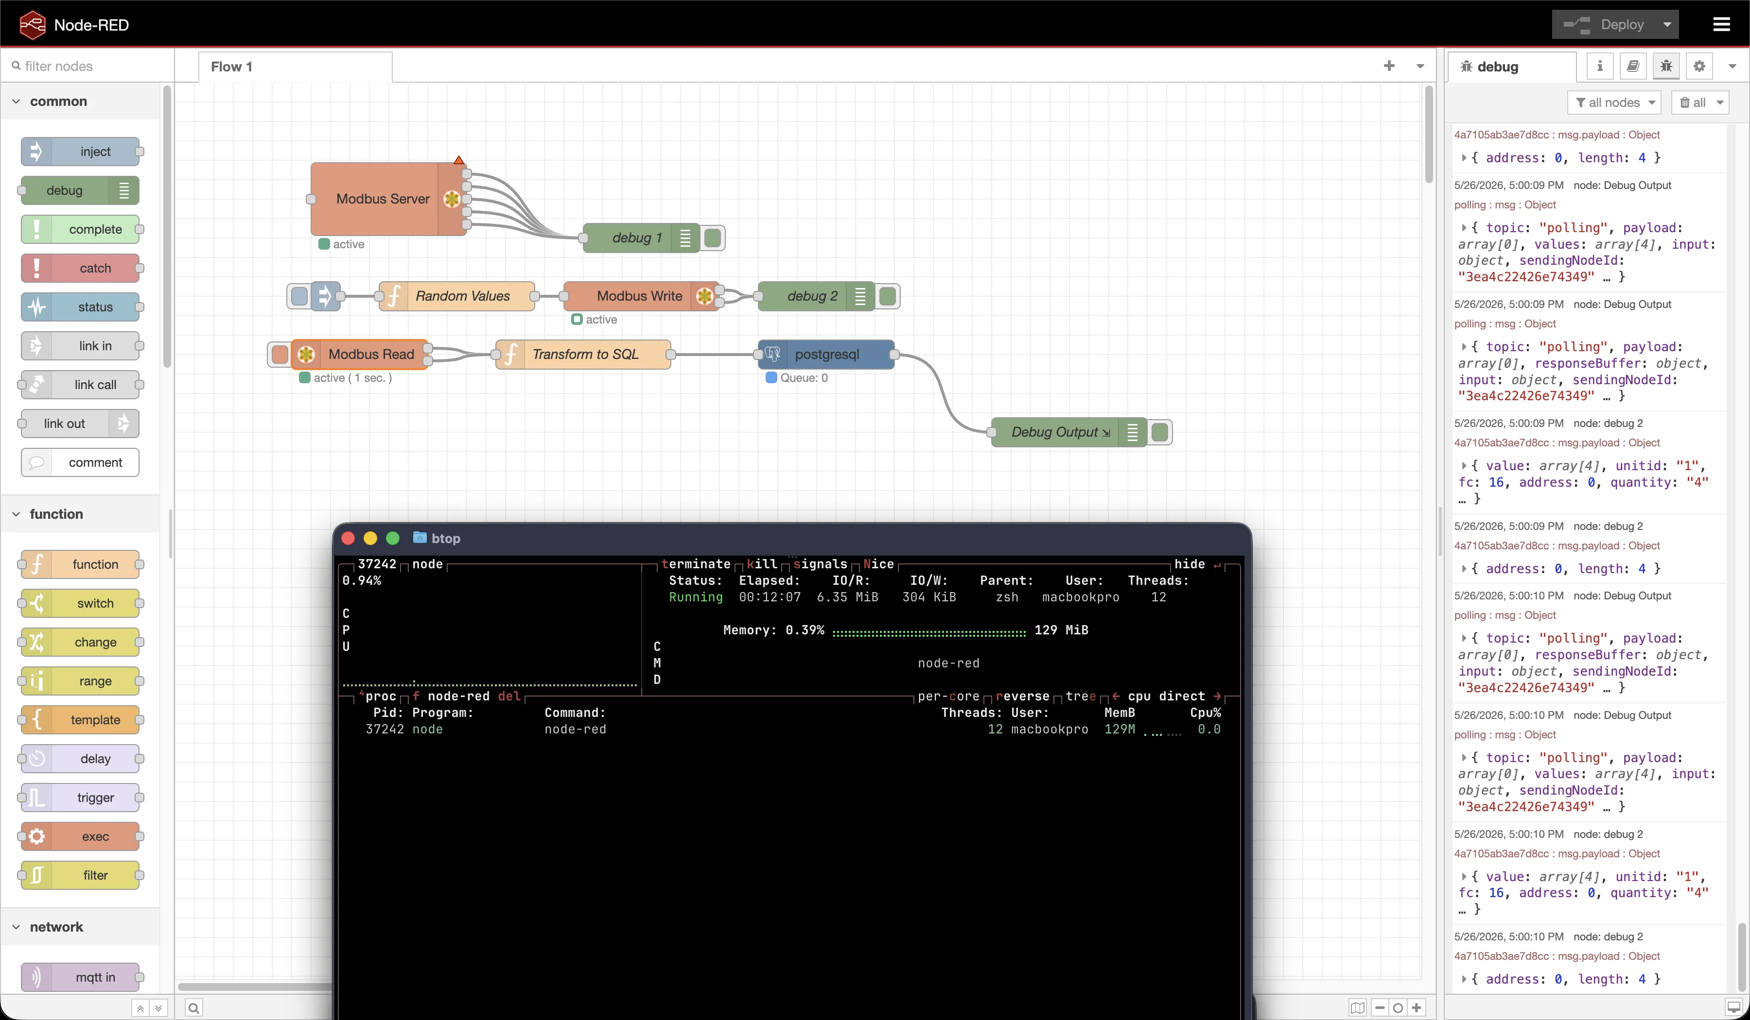Select the Modbus Server node
This screenshot has height=1020, width=1750.
(x=387, y=199)
